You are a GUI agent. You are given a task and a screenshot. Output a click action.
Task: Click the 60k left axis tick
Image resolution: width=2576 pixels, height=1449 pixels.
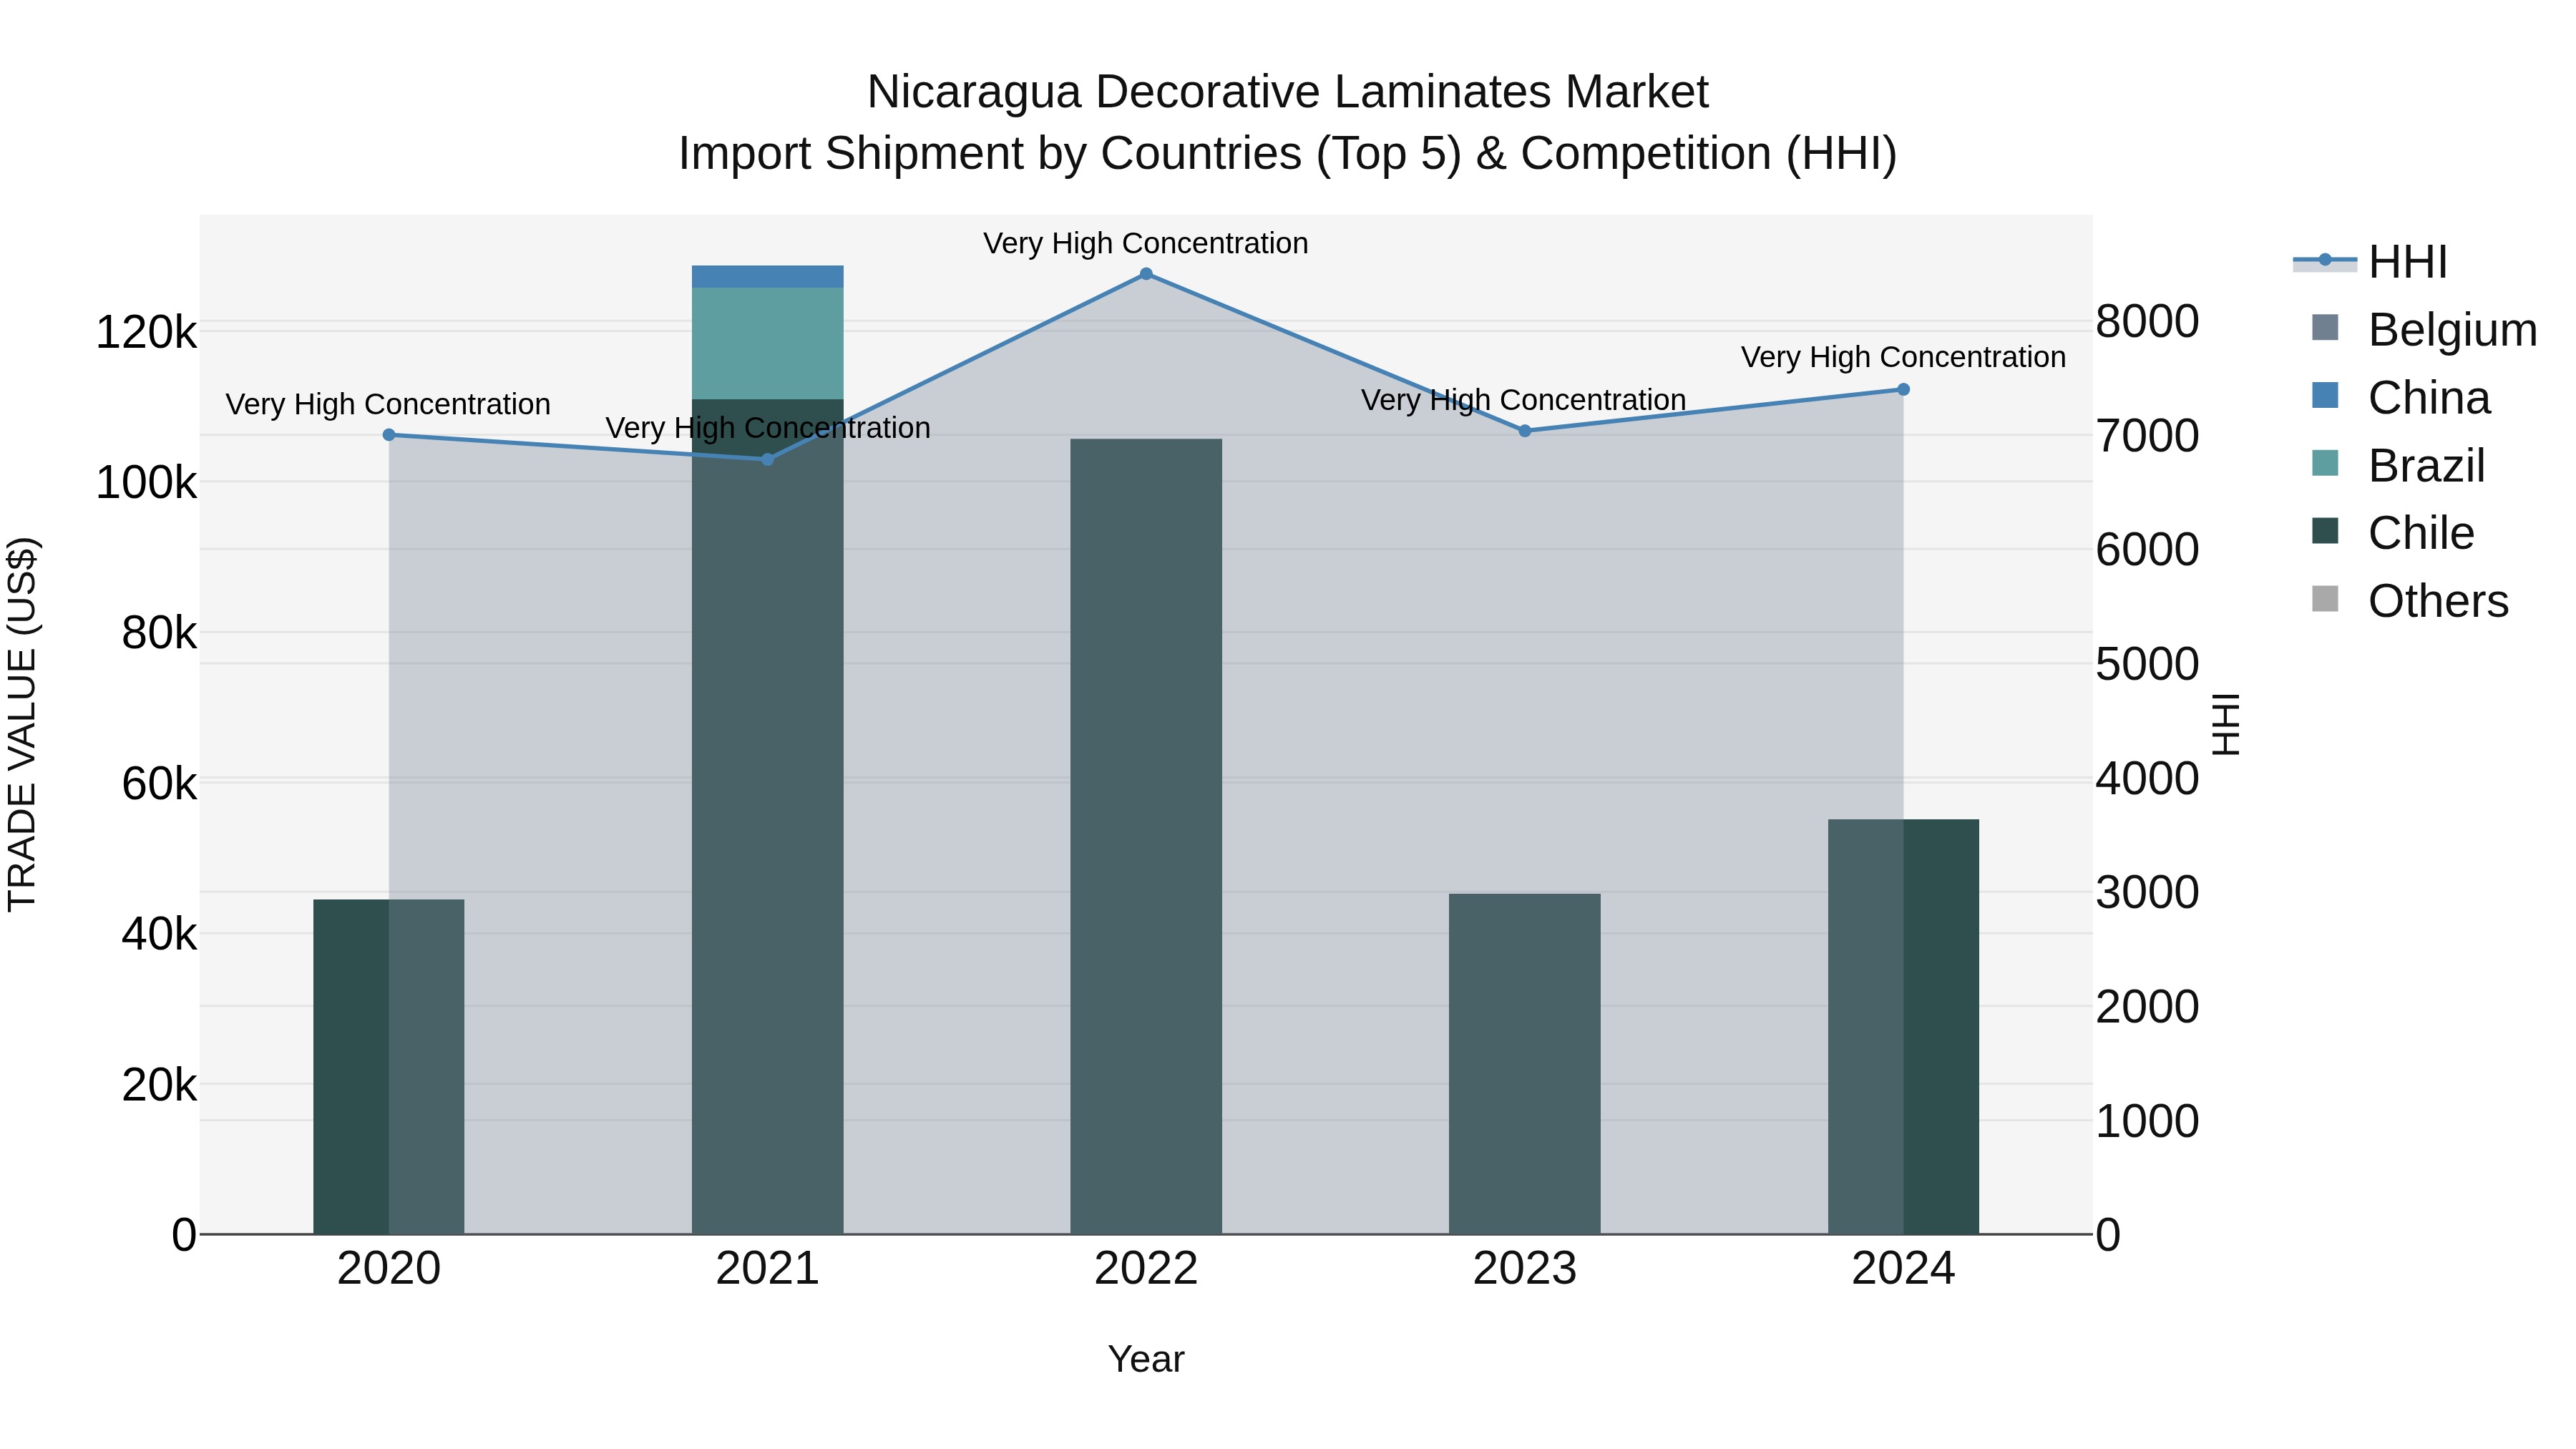[x=159, y=784]
